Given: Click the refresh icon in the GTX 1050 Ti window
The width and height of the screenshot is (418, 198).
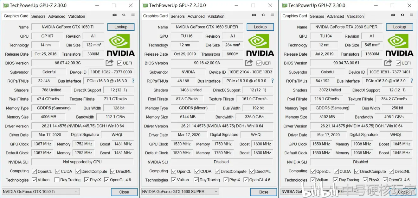Looking at the screenshot, I should coord(124,15).
